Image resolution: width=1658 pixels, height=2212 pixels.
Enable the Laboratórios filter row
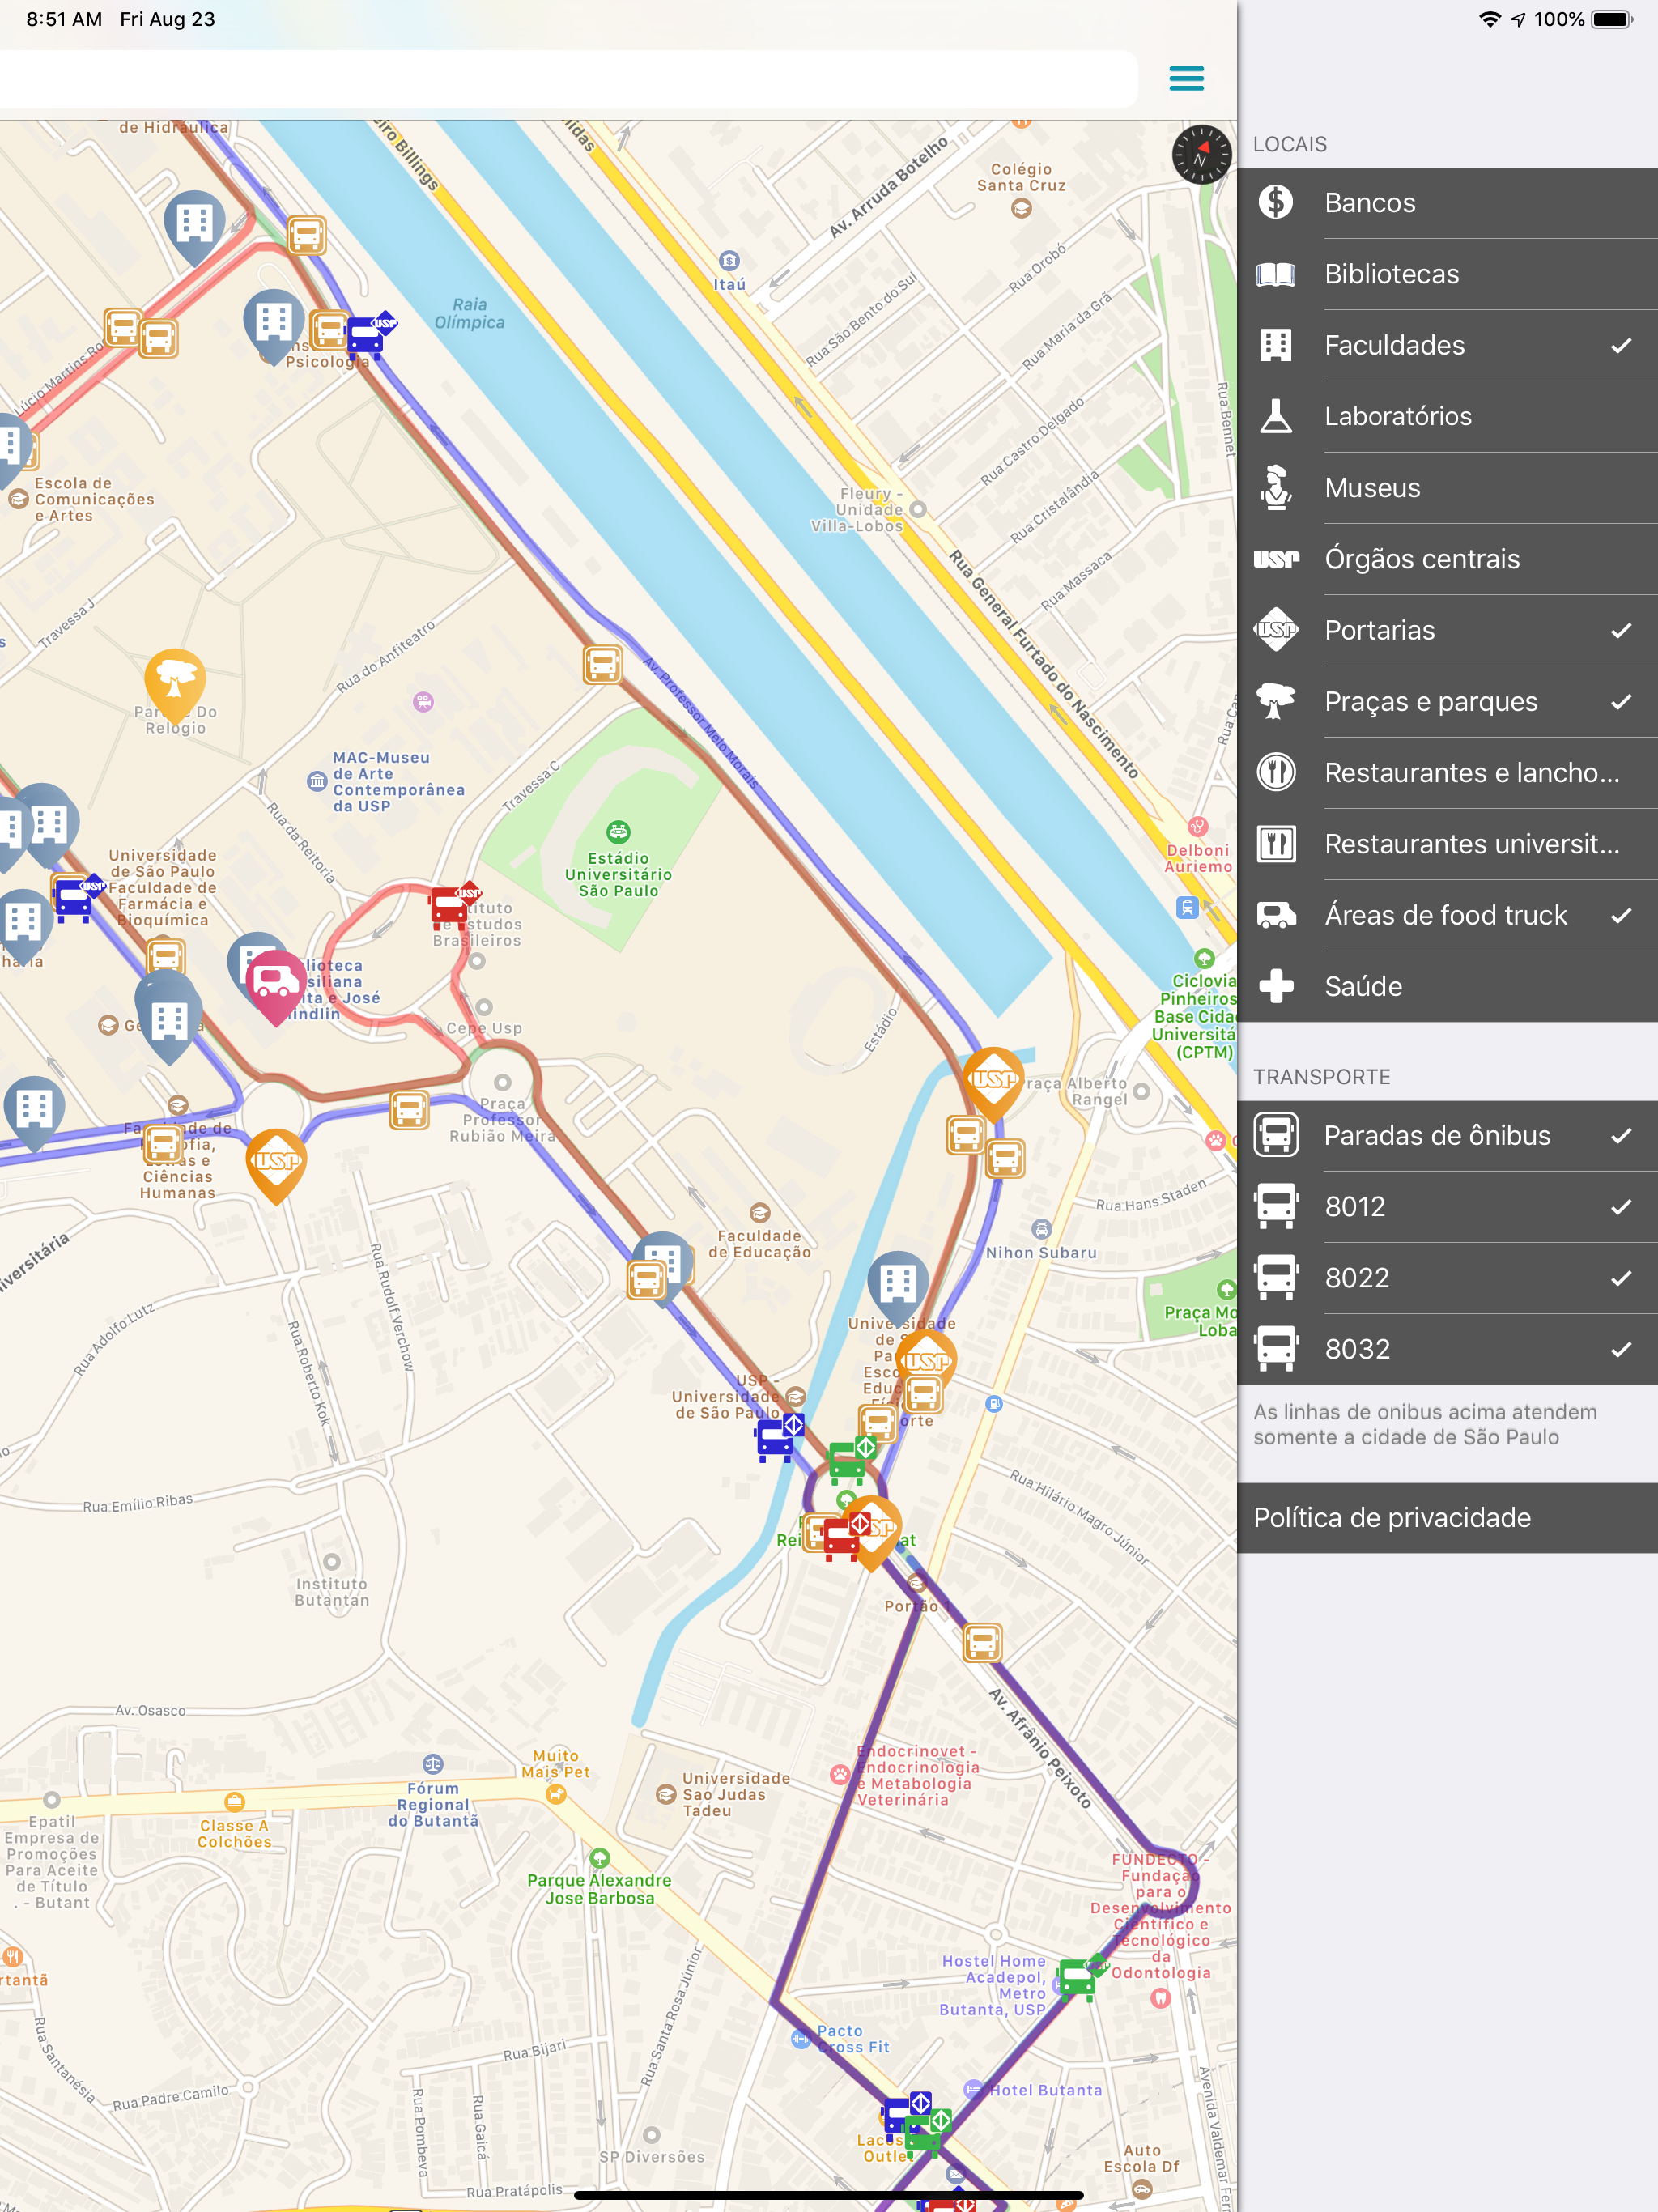(x=1447, y=416)
